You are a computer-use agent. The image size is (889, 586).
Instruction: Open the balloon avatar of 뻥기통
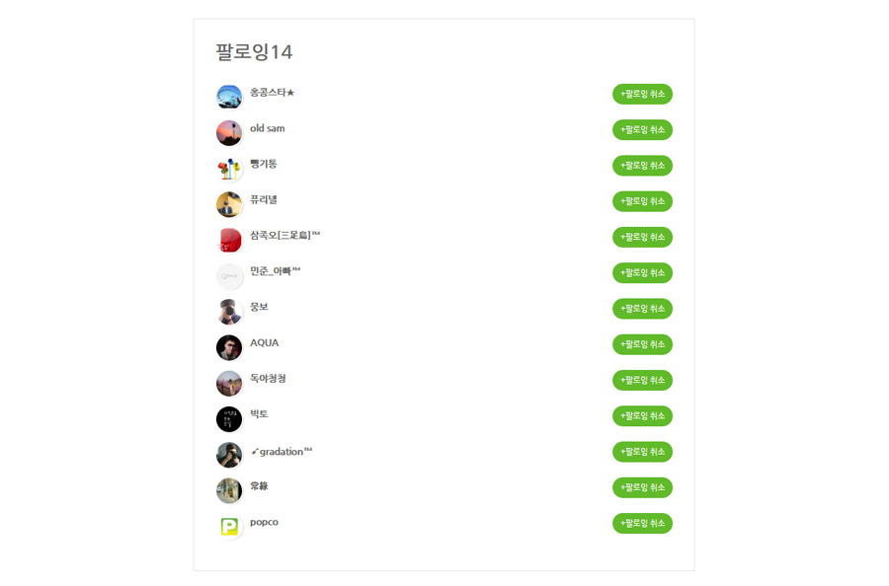coord(229,169)
